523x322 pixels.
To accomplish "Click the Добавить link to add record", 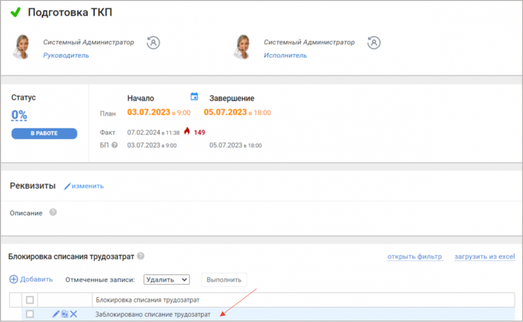I will coord(31,279).
